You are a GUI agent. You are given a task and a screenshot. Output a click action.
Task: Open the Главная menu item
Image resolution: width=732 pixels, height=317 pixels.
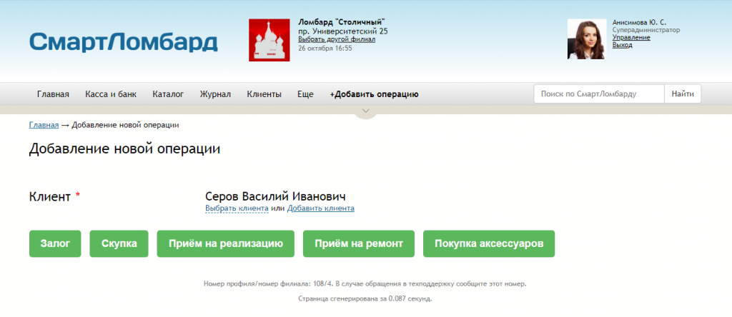tap(53, 94)
